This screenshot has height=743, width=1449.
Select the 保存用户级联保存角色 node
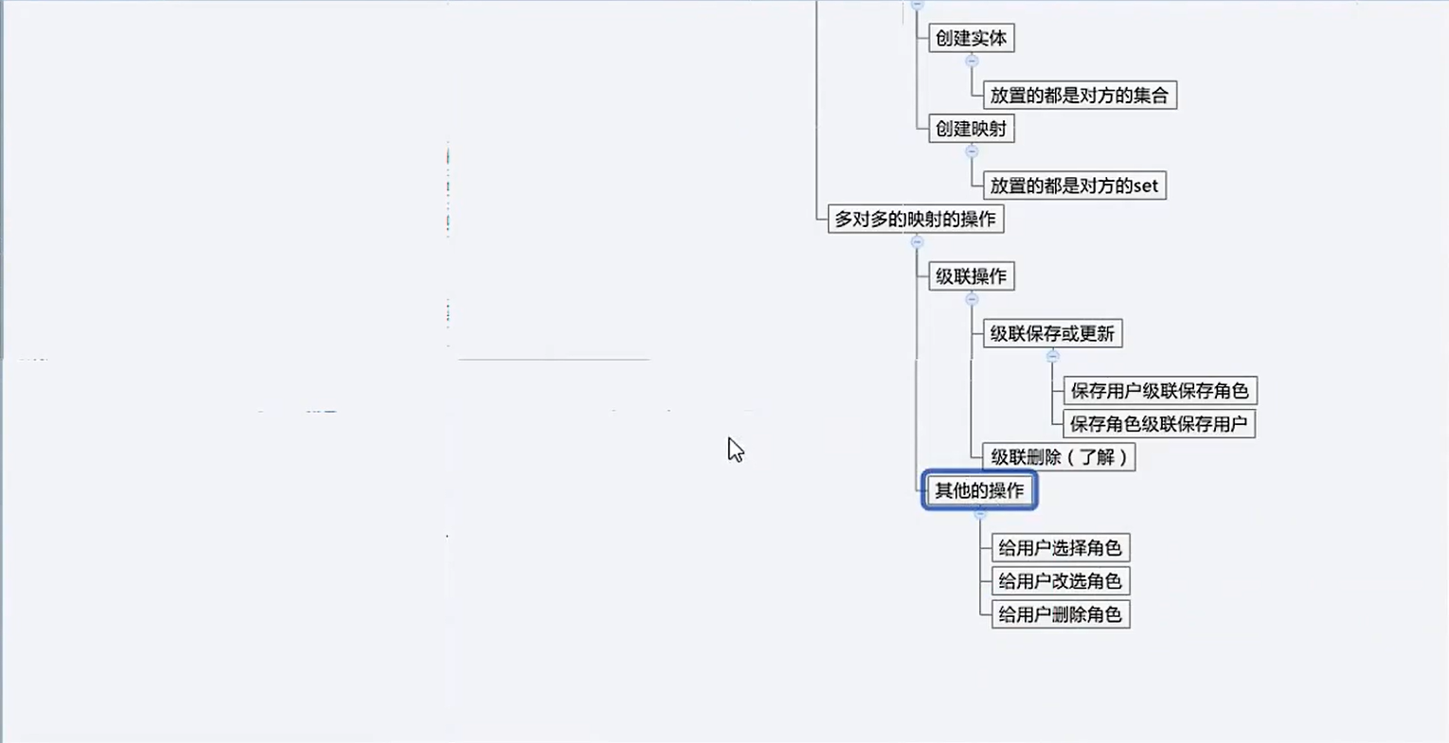coord(1160,390)
